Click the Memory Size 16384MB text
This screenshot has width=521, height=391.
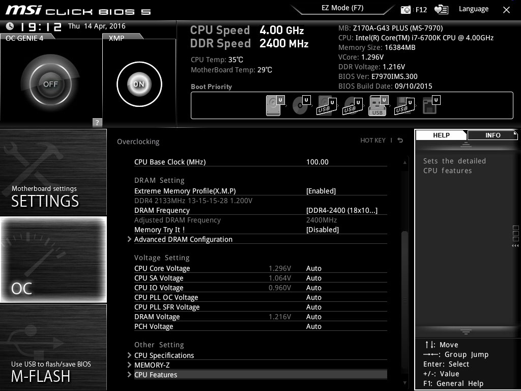tap(377, 47)
